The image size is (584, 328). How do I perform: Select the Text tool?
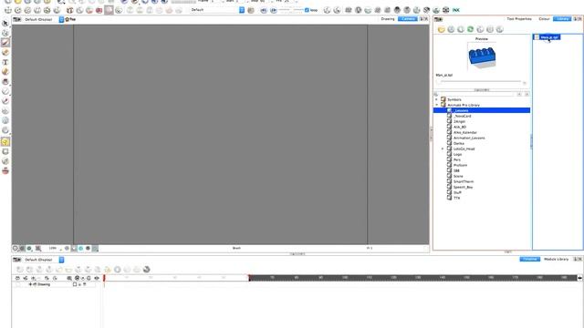click(5, 62)
